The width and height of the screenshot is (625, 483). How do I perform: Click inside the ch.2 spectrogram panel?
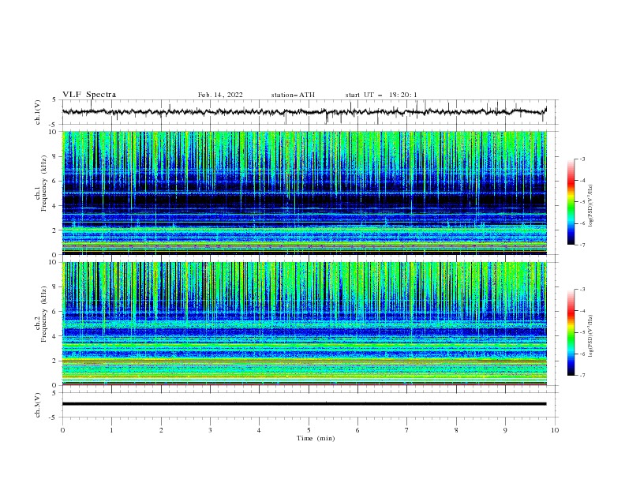click(x=305, y=324)
